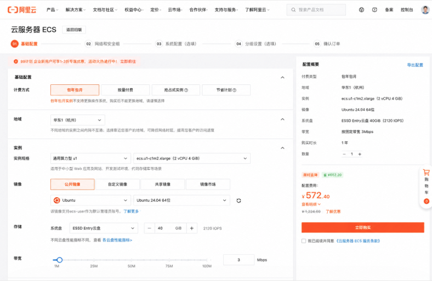
Task: Click step 04 circle icon
Action: coord(238,44)
